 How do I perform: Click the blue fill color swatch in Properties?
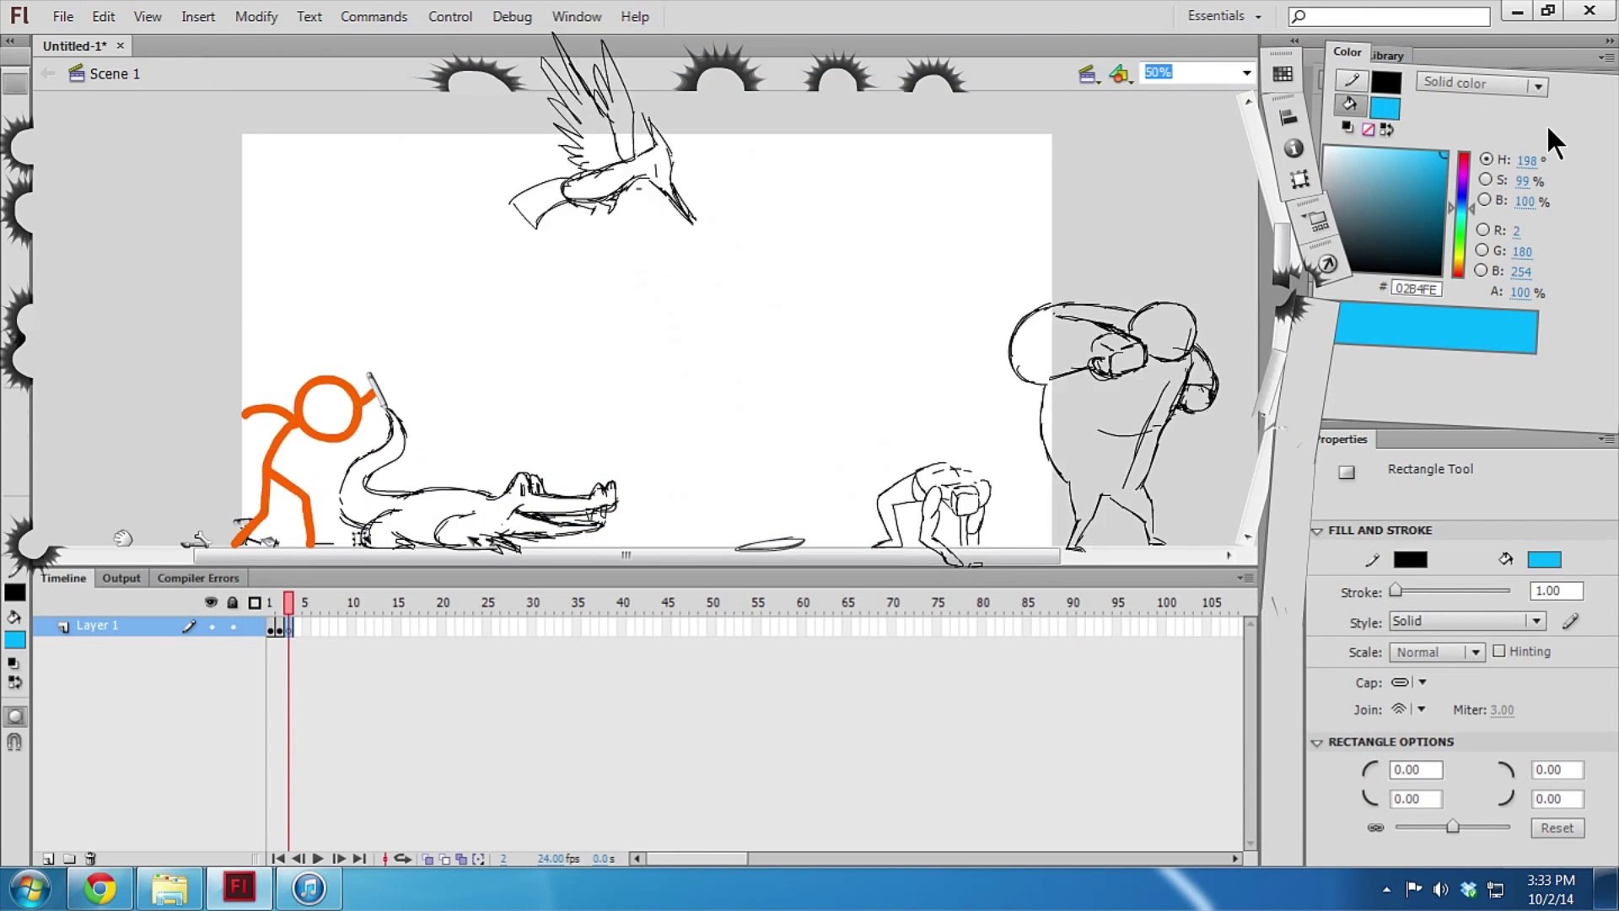1544,559
